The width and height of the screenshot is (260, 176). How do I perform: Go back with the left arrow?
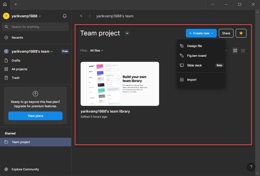click(x=81, y=16)
